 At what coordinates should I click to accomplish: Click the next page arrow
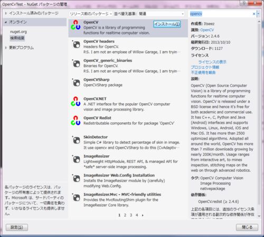tap(143, 215)
